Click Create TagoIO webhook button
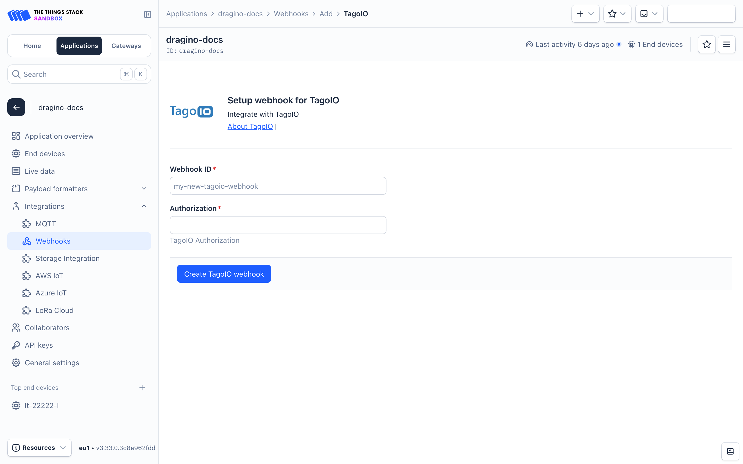Screen dimensions: 743x464 click(x=224, y=274)
